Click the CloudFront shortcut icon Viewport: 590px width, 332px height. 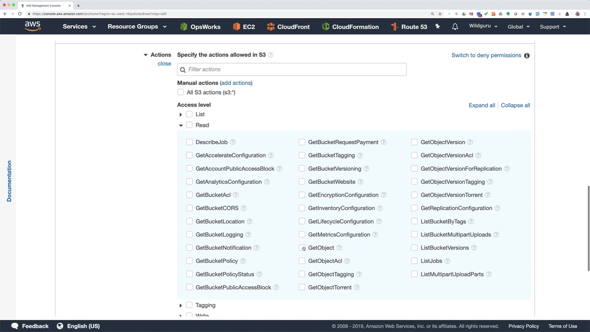tap(271, 27)
